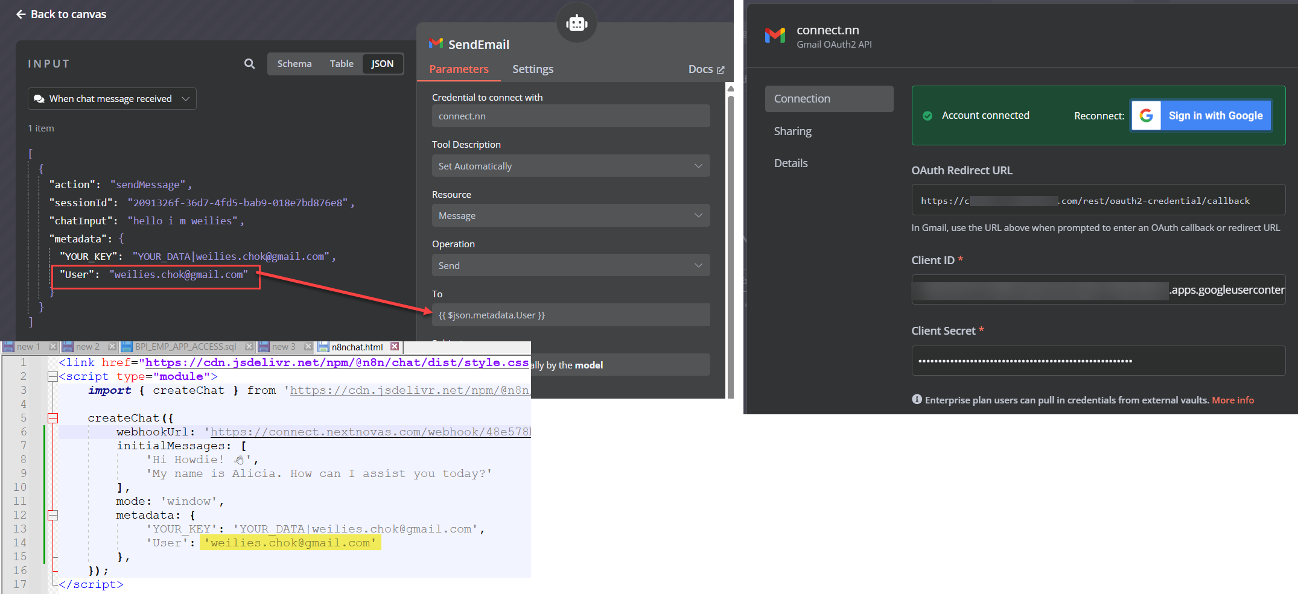1298x594 pixels.
Task: Open the style.css CDN link in editor
Action: [337, 362]
